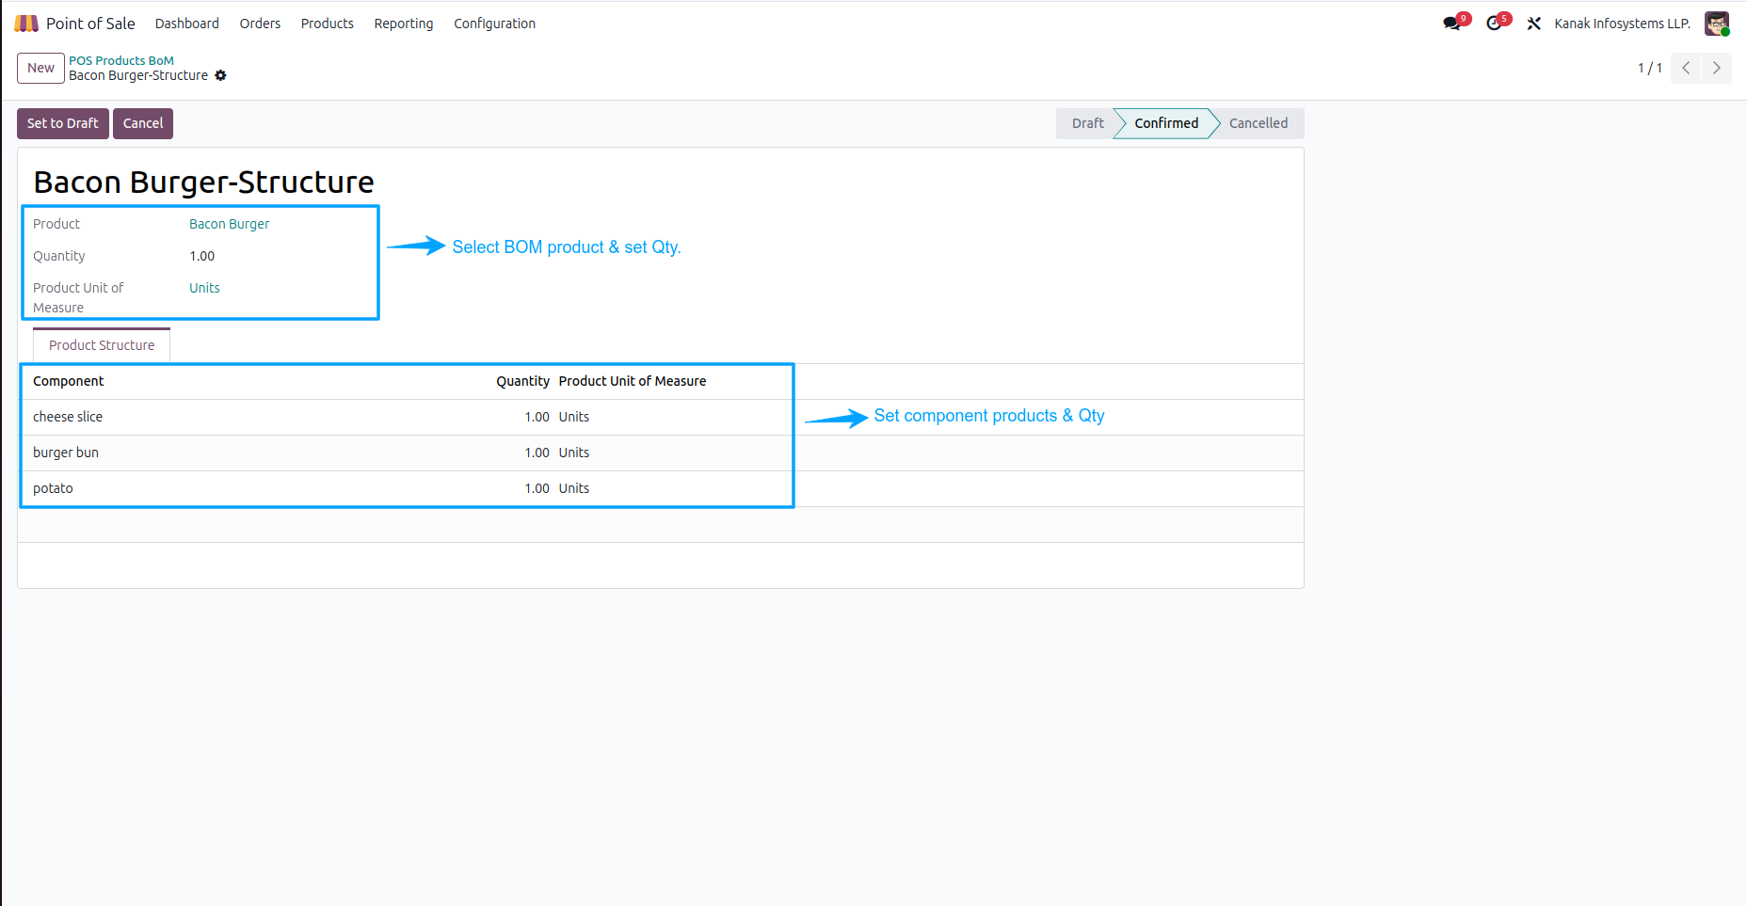Expand the Configuration menu
The image size is (1747, 906).
[x=494, y=24]
